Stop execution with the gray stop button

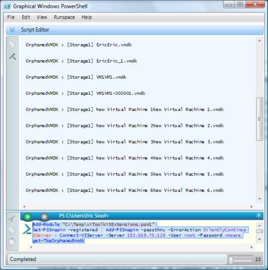point(45,216)
